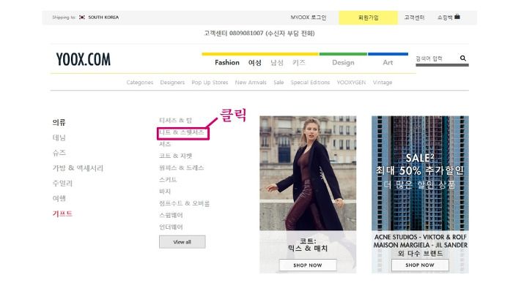The image size is (513, 291).
Task: Change shipping country SOUTH KOREA
Action: point(103,18)
